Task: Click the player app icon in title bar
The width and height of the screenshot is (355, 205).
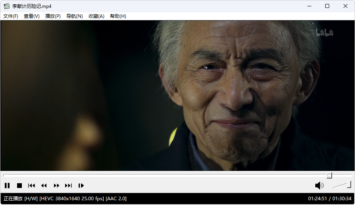Action: tap(7, 6)
